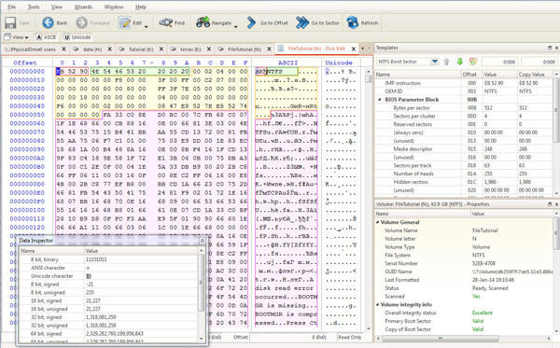
Task: Open the Tools menu
Action: 34,7
